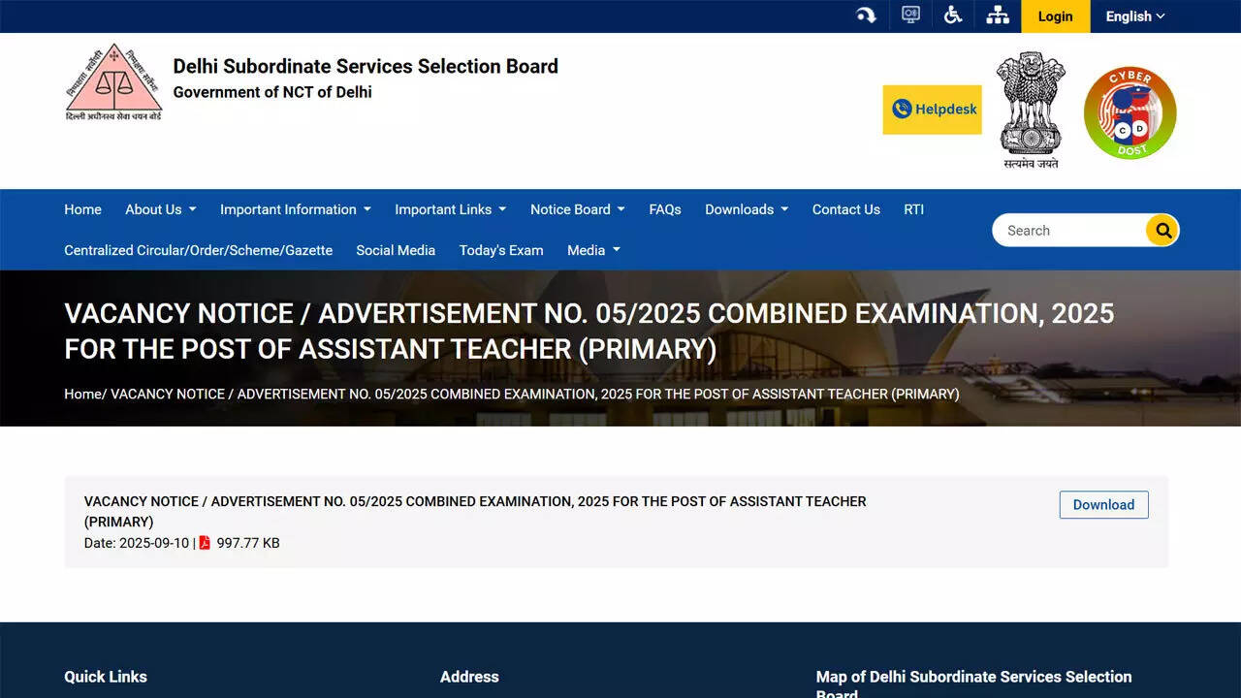The width and height of the screenshot is (1241, 698).
Task: Click the search magnifier icon
Action: coord(1161,230)
